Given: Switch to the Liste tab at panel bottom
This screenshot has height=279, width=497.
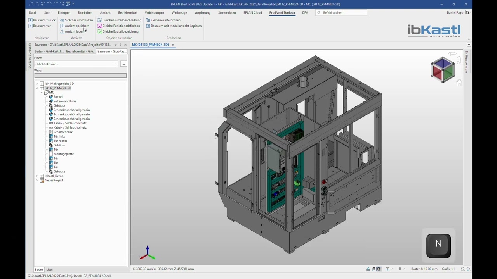Looking at the screenshot, I should pos(49,270).
